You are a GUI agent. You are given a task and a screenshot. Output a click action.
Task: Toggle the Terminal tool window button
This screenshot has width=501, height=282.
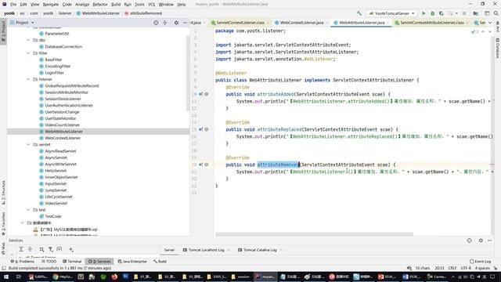(x=72, y=261)
